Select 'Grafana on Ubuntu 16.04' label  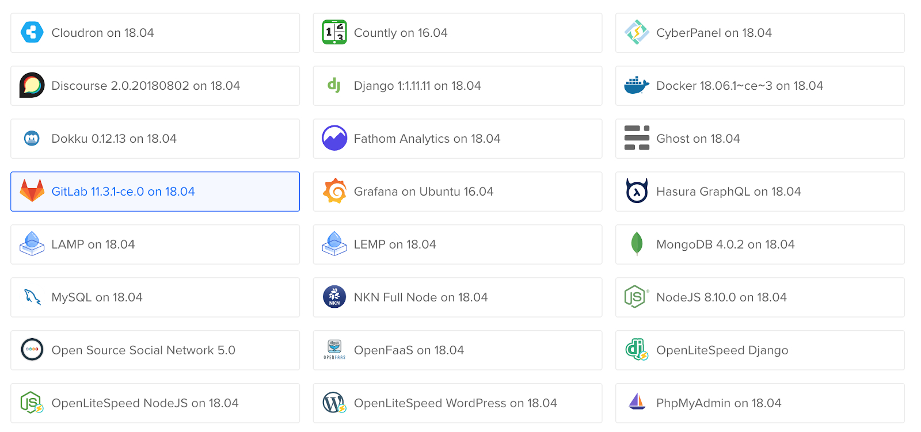tap(424, 192)
